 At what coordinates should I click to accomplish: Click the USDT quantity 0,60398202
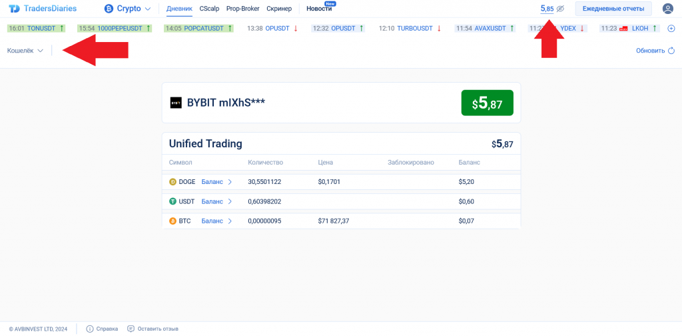coord(264,201)
